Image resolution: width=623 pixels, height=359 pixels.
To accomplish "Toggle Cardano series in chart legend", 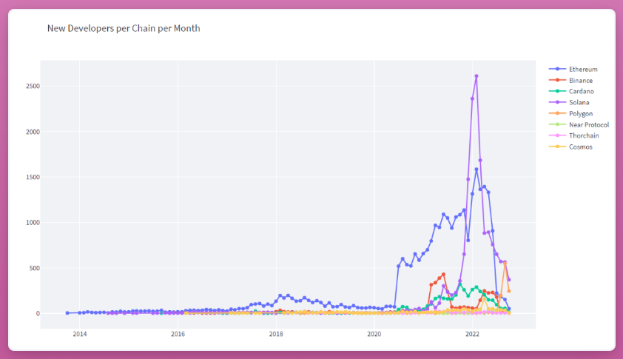I will (x=571, y=92).
